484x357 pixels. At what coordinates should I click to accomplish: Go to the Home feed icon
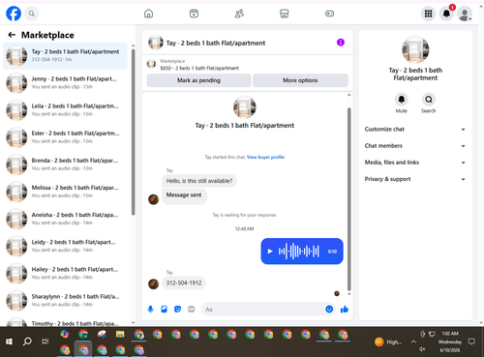(x=148, y=14)
